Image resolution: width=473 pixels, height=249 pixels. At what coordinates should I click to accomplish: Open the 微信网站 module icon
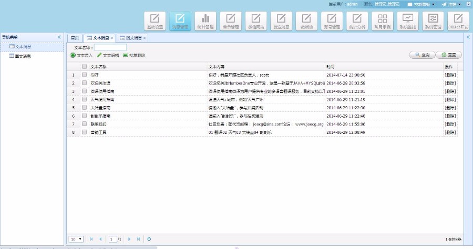click(256, 21)
